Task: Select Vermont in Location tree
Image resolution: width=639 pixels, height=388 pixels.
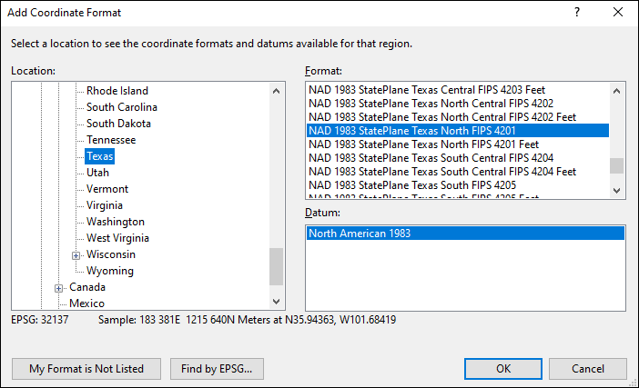Action: (x=107, y=189)
